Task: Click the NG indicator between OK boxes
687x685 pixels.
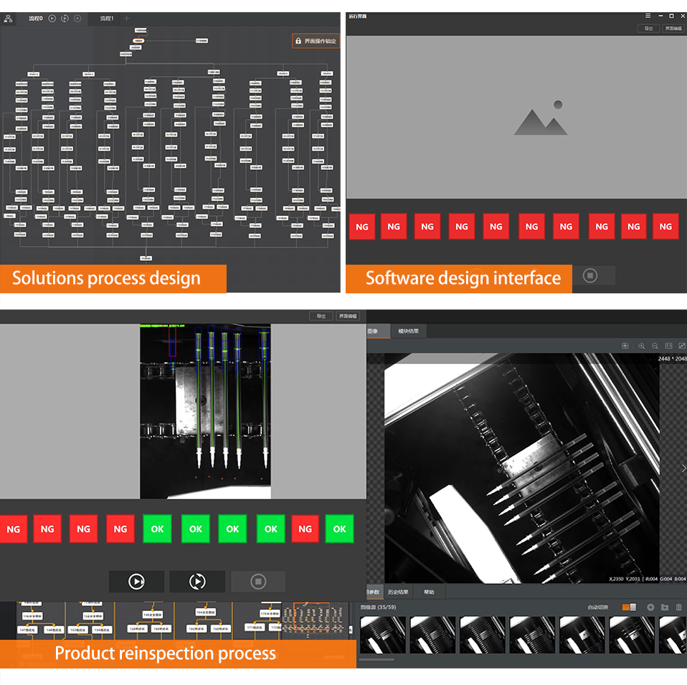Action: 305,529
